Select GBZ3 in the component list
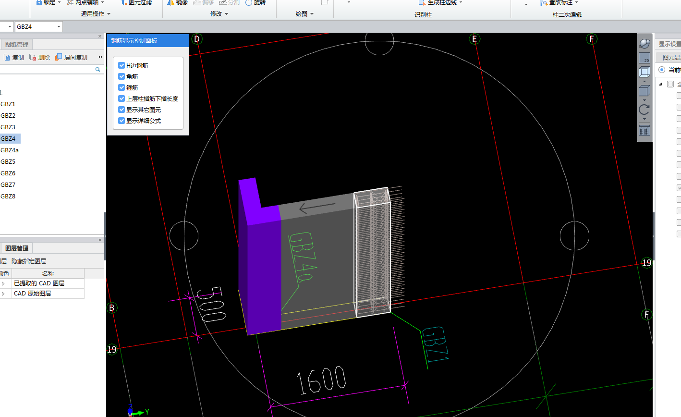The width and height of the screenshot is (681, 417). tap(8, 127)
